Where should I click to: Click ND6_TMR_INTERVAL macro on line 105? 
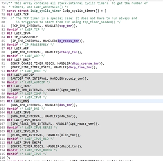[27, 116]
